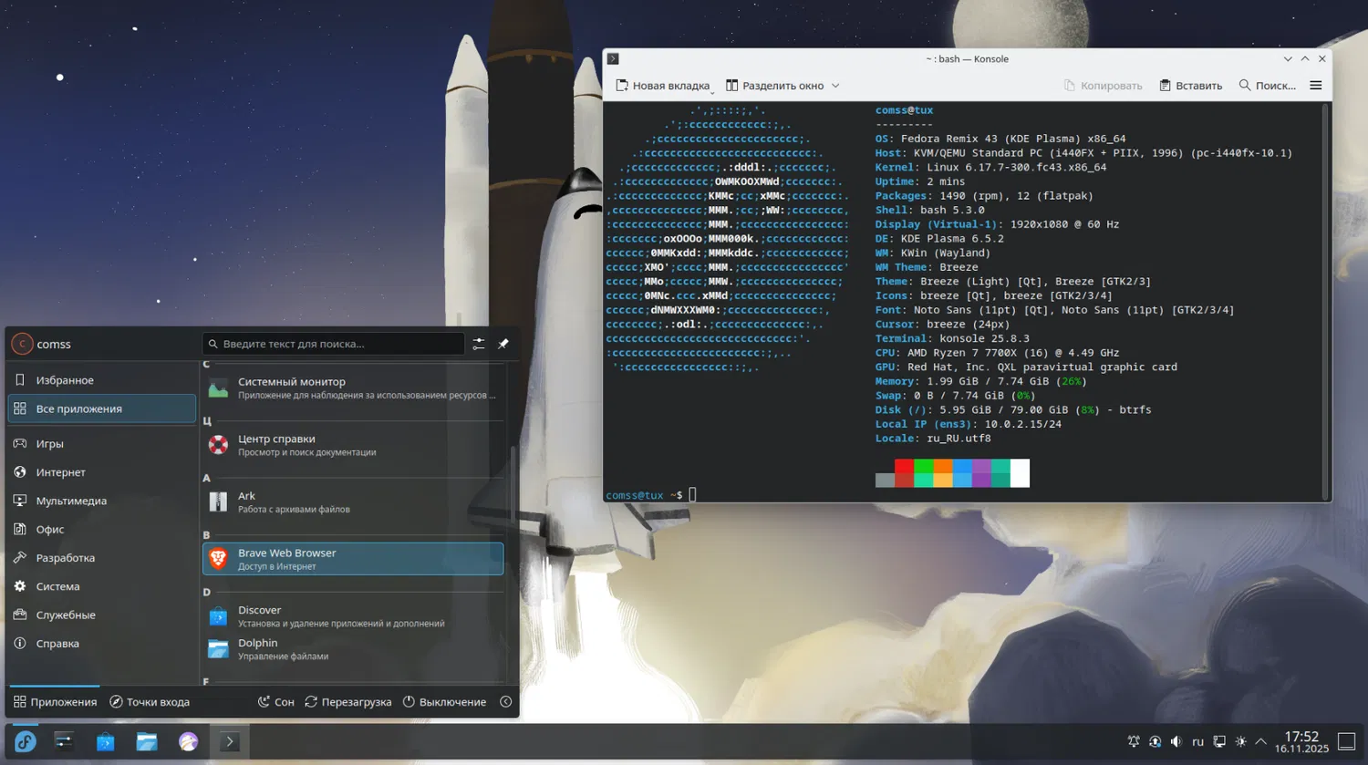Pin the application menu open

click(503, 344)
